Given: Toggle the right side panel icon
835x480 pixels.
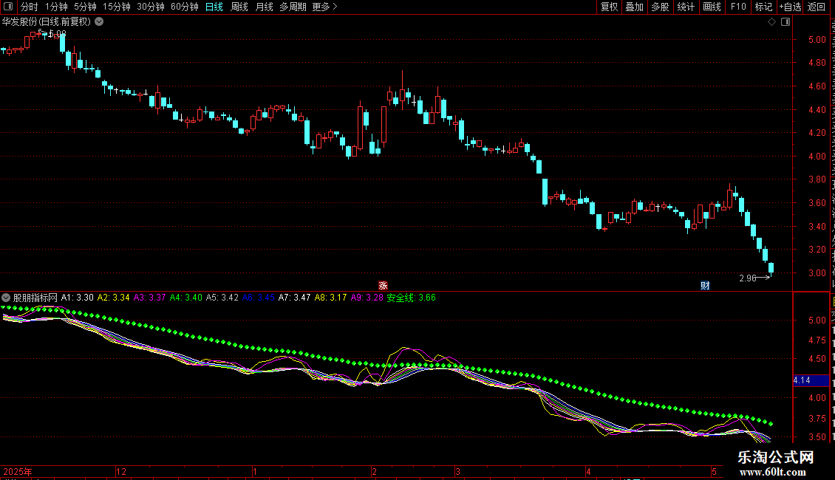Looking at the screenshot, I should tap(785, 22).
